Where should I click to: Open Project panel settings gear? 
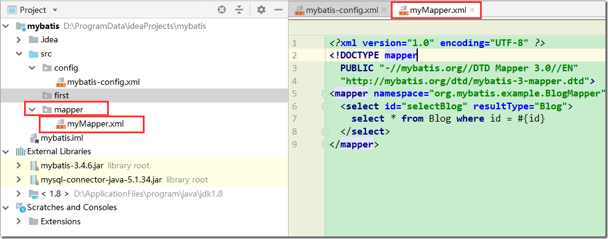[x=262, y=10]
